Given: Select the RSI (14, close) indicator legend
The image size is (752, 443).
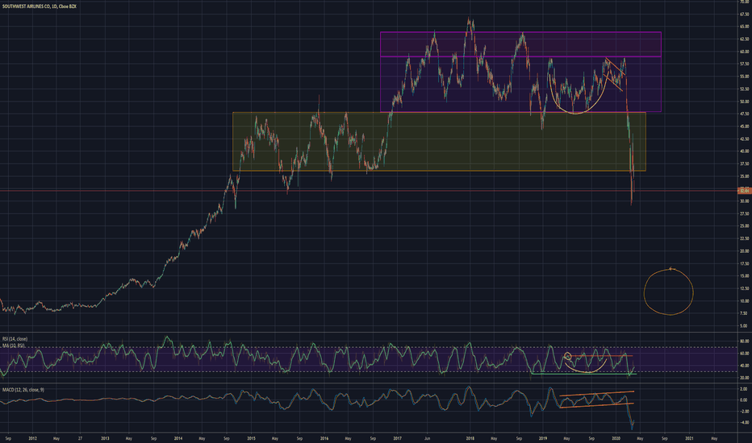Looking at the screenshot, I should click(15, 339).
